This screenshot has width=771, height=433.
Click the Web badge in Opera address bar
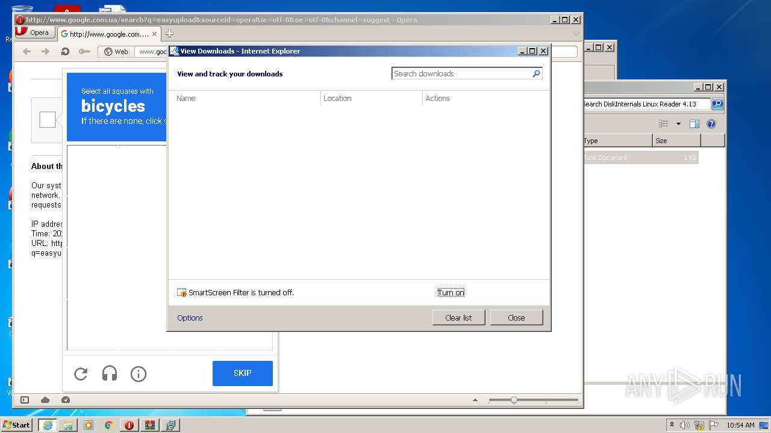[116, 52]
